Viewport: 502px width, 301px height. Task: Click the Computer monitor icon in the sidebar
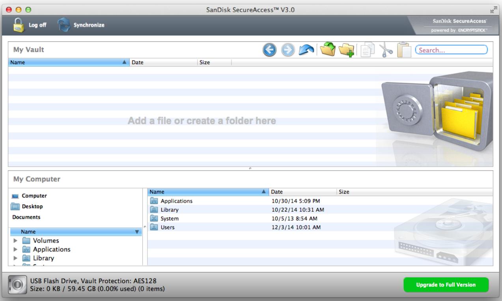(x=15, y=196)
